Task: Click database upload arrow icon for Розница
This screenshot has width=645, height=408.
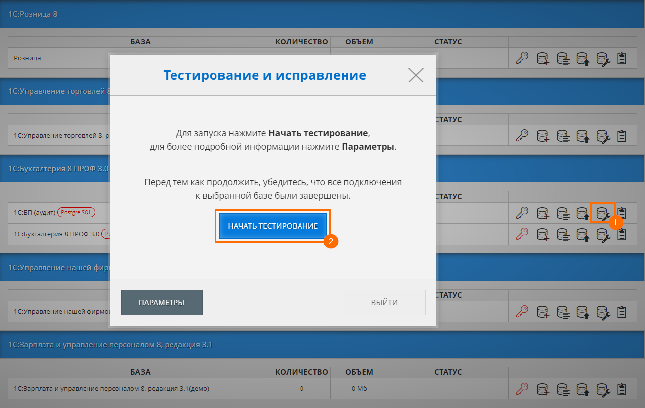Action: (x=583, y=58)
